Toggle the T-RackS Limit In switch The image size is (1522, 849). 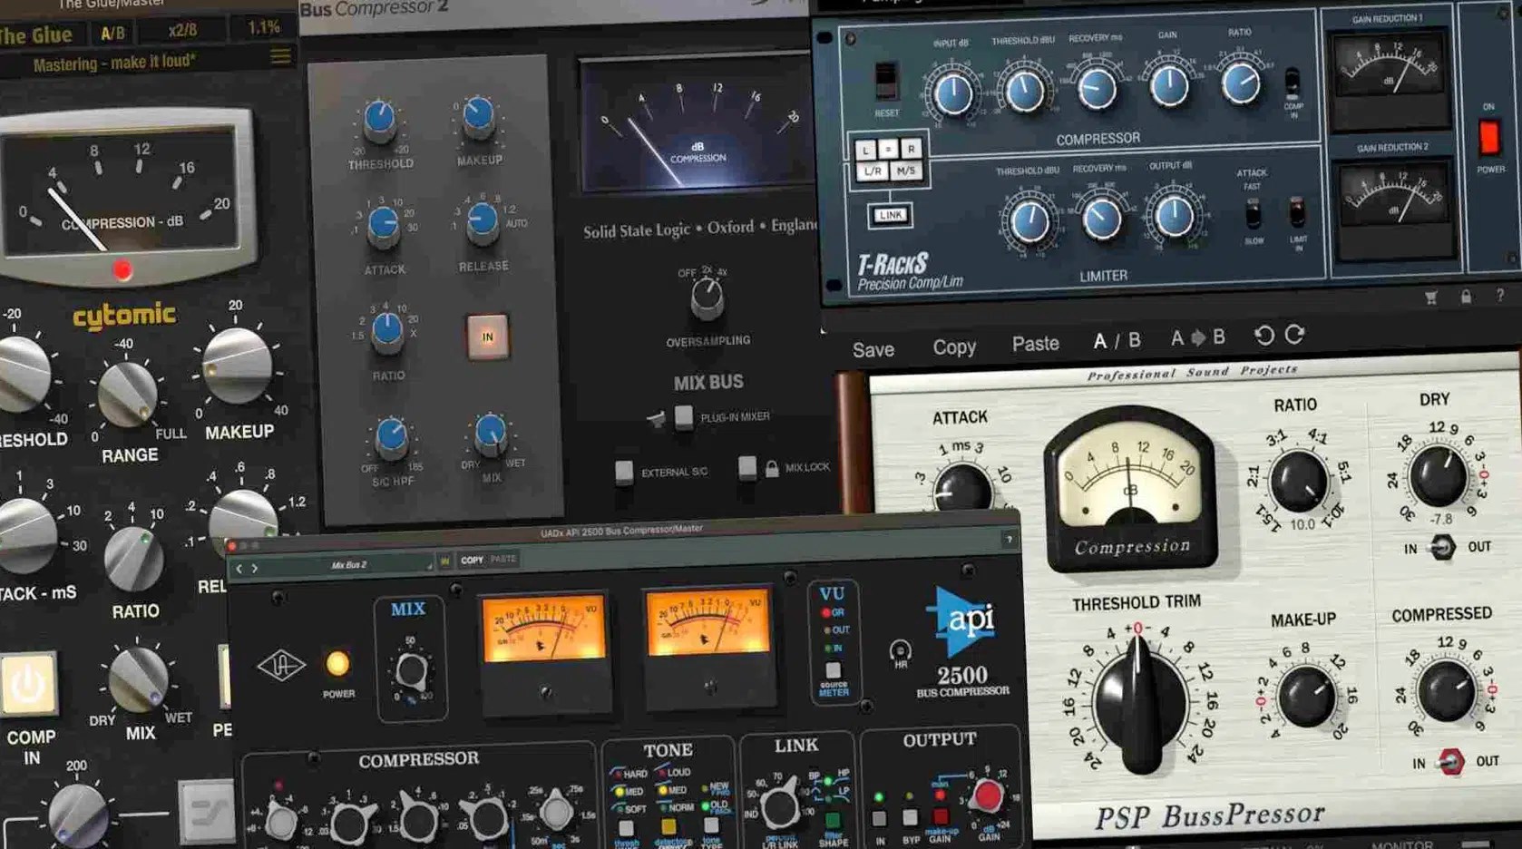tap(1298, 213)
